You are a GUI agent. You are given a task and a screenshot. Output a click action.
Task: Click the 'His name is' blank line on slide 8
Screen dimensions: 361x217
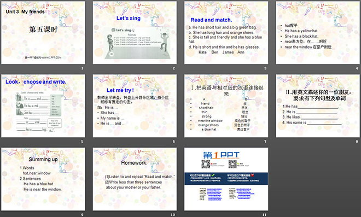pos(312,122)
